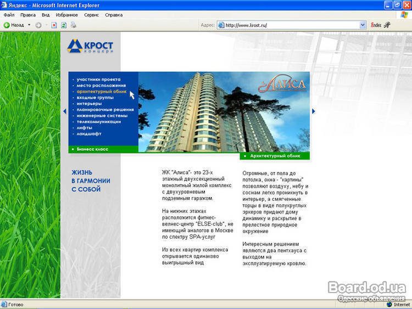The height and width of the screenshot is (309, 412).
Task: Click the Крост концерн logo
Action: (90, 46)
